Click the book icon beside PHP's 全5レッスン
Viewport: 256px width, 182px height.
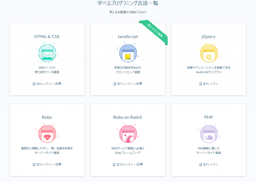200,165
